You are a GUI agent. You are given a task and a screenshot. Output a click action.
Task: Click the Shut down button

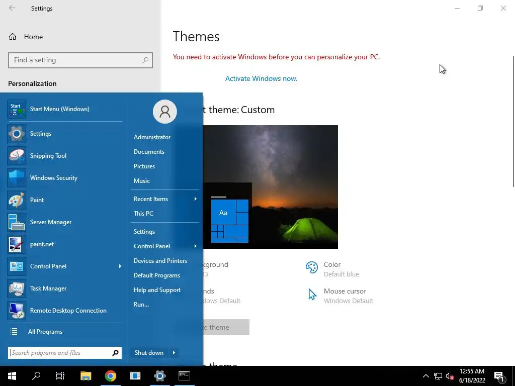coord(149,353)
